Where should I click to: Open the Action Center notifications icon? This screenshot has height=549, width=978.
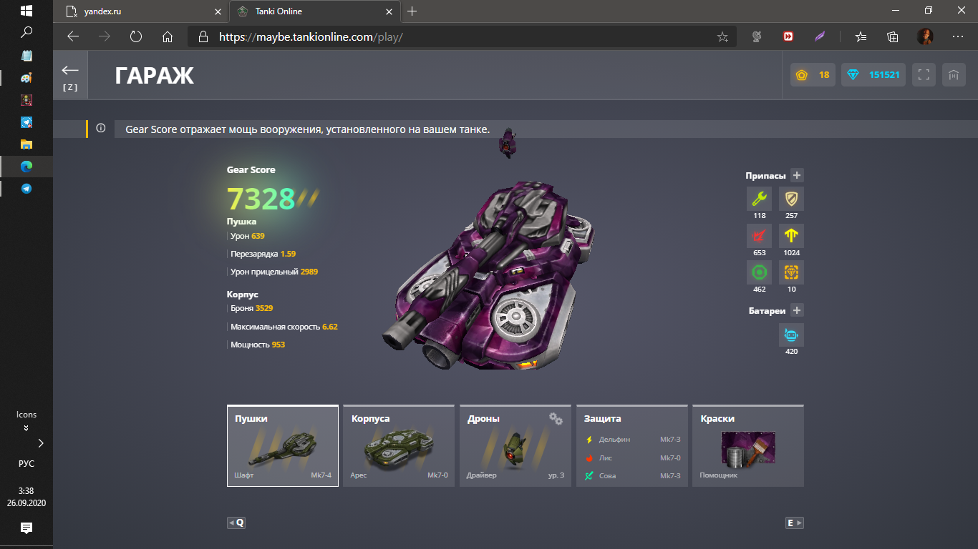click(x=26, y=528)
